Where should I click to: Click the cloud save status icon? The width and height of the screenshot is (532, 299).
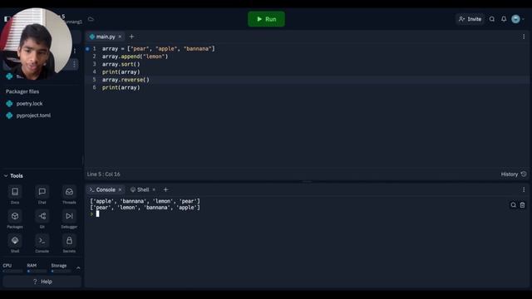(x=91, y=19)
